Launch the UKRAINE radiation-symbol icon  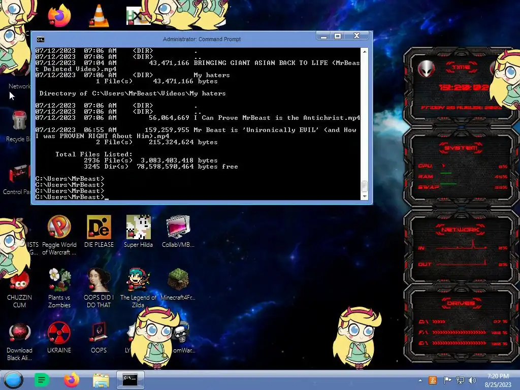tap(59, 337)
